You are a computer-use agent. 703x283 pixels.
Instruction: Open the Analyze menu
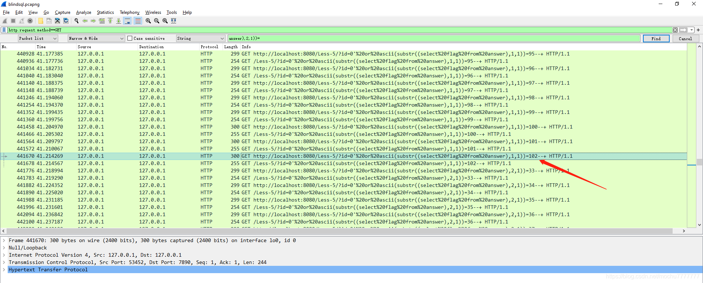click(x=83, y=12)
